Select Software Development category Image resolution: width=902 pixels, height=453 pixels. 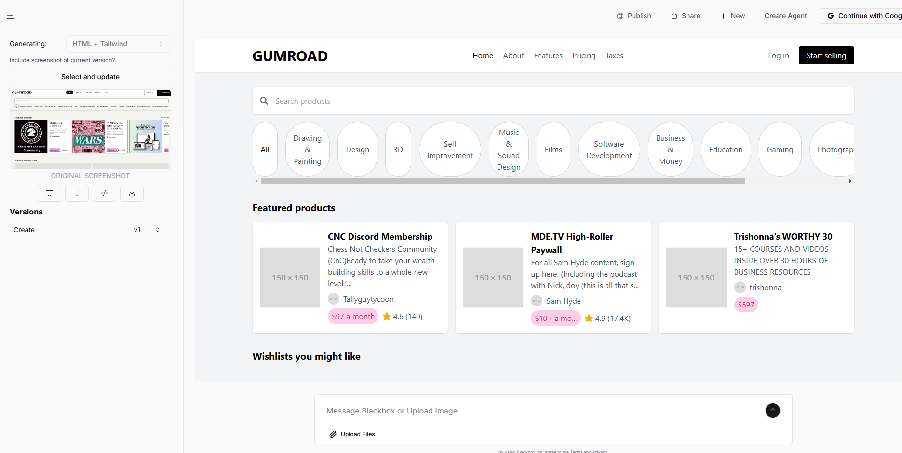(x=609, y=149)
